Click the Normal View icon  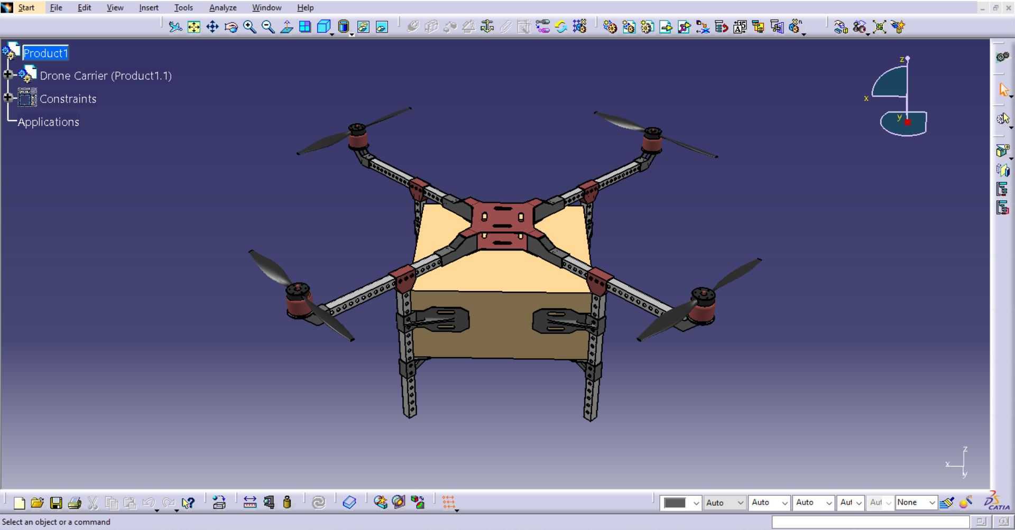pos(287,26)
